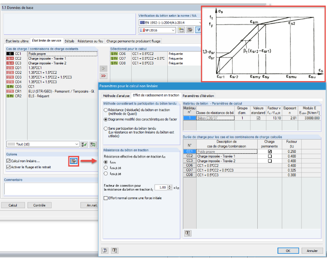Click the double-arrow add all button
The height and width of the screenshot is (261, 327).
pyautogui.click(x=103, y=76)
